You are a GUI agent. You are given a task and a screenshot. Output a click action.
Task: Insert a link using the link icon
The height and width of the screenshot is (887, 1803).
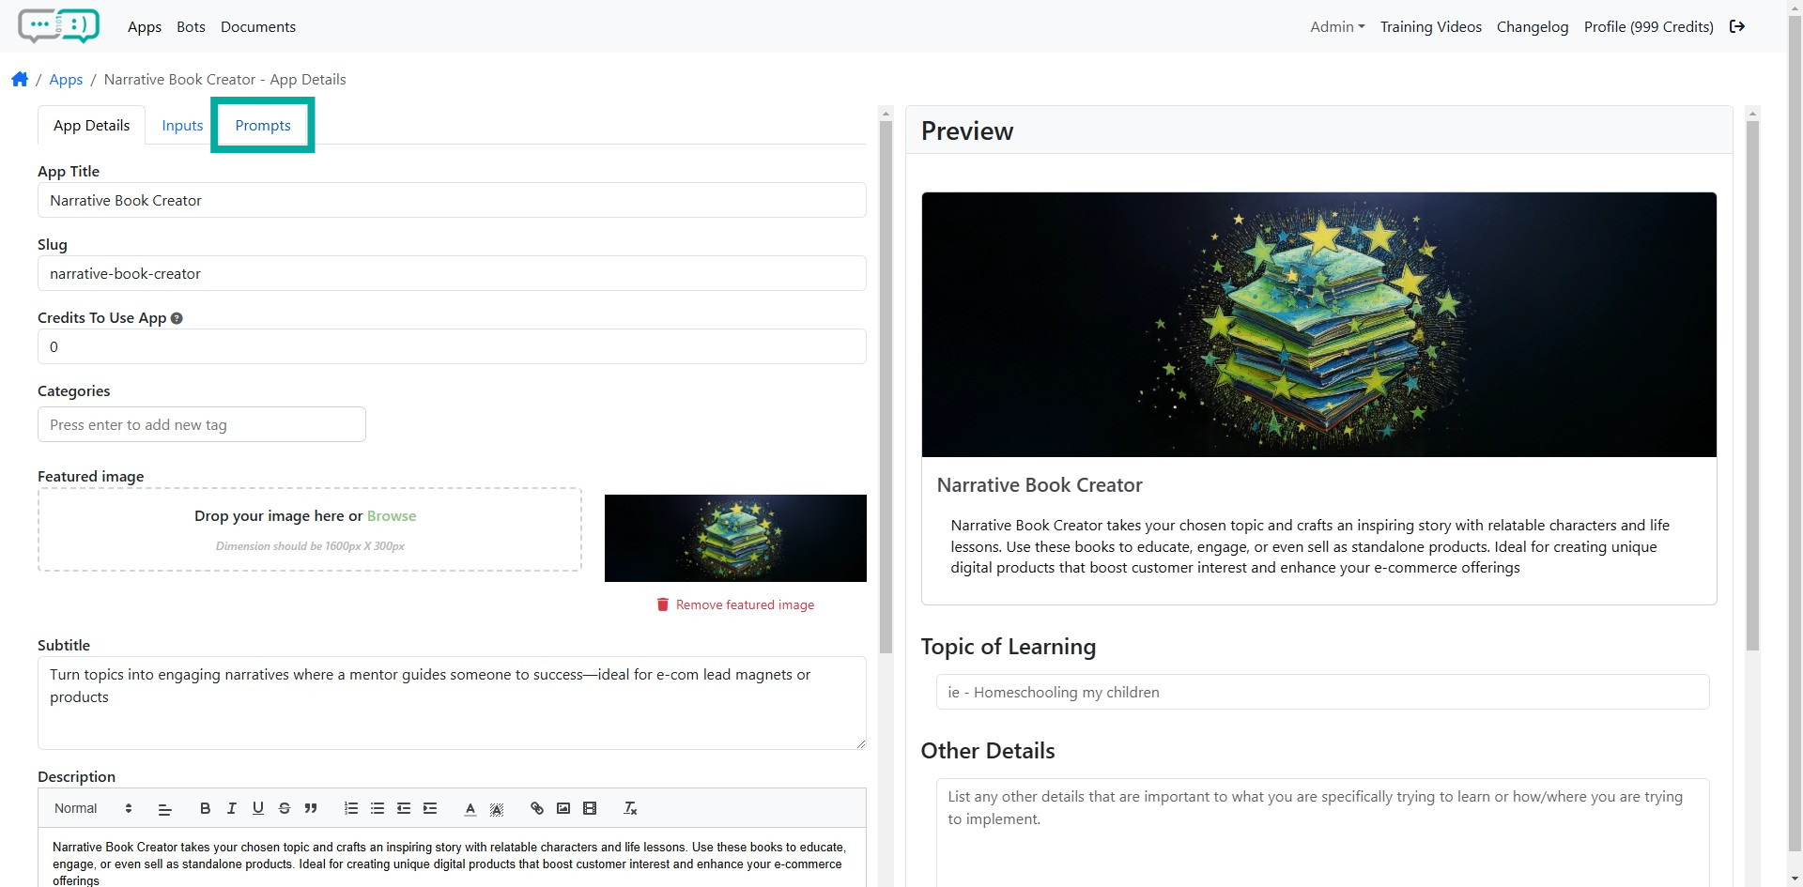tap(537, 808)
